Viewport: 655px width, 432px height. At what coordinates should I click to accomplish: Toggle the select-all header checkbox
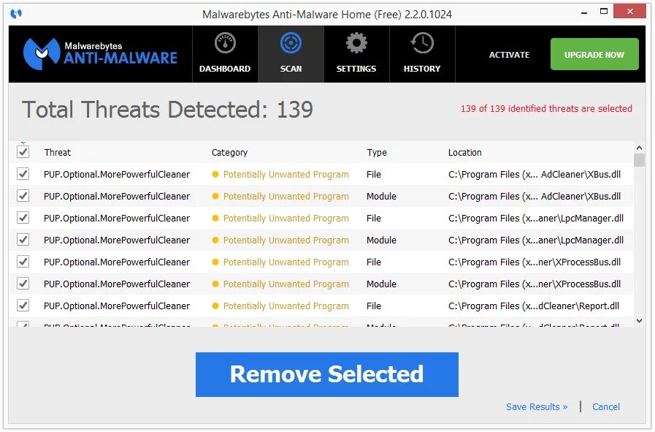tap(23, 152)
